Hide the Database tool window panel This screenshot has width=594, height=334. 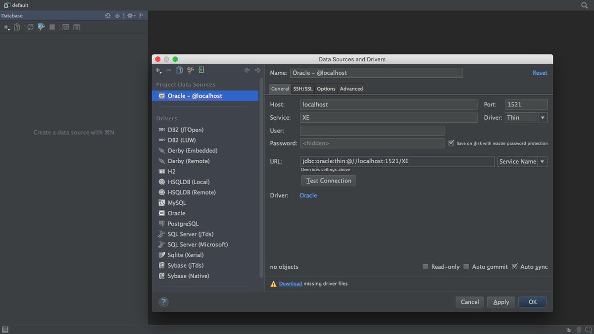point(142,16)
